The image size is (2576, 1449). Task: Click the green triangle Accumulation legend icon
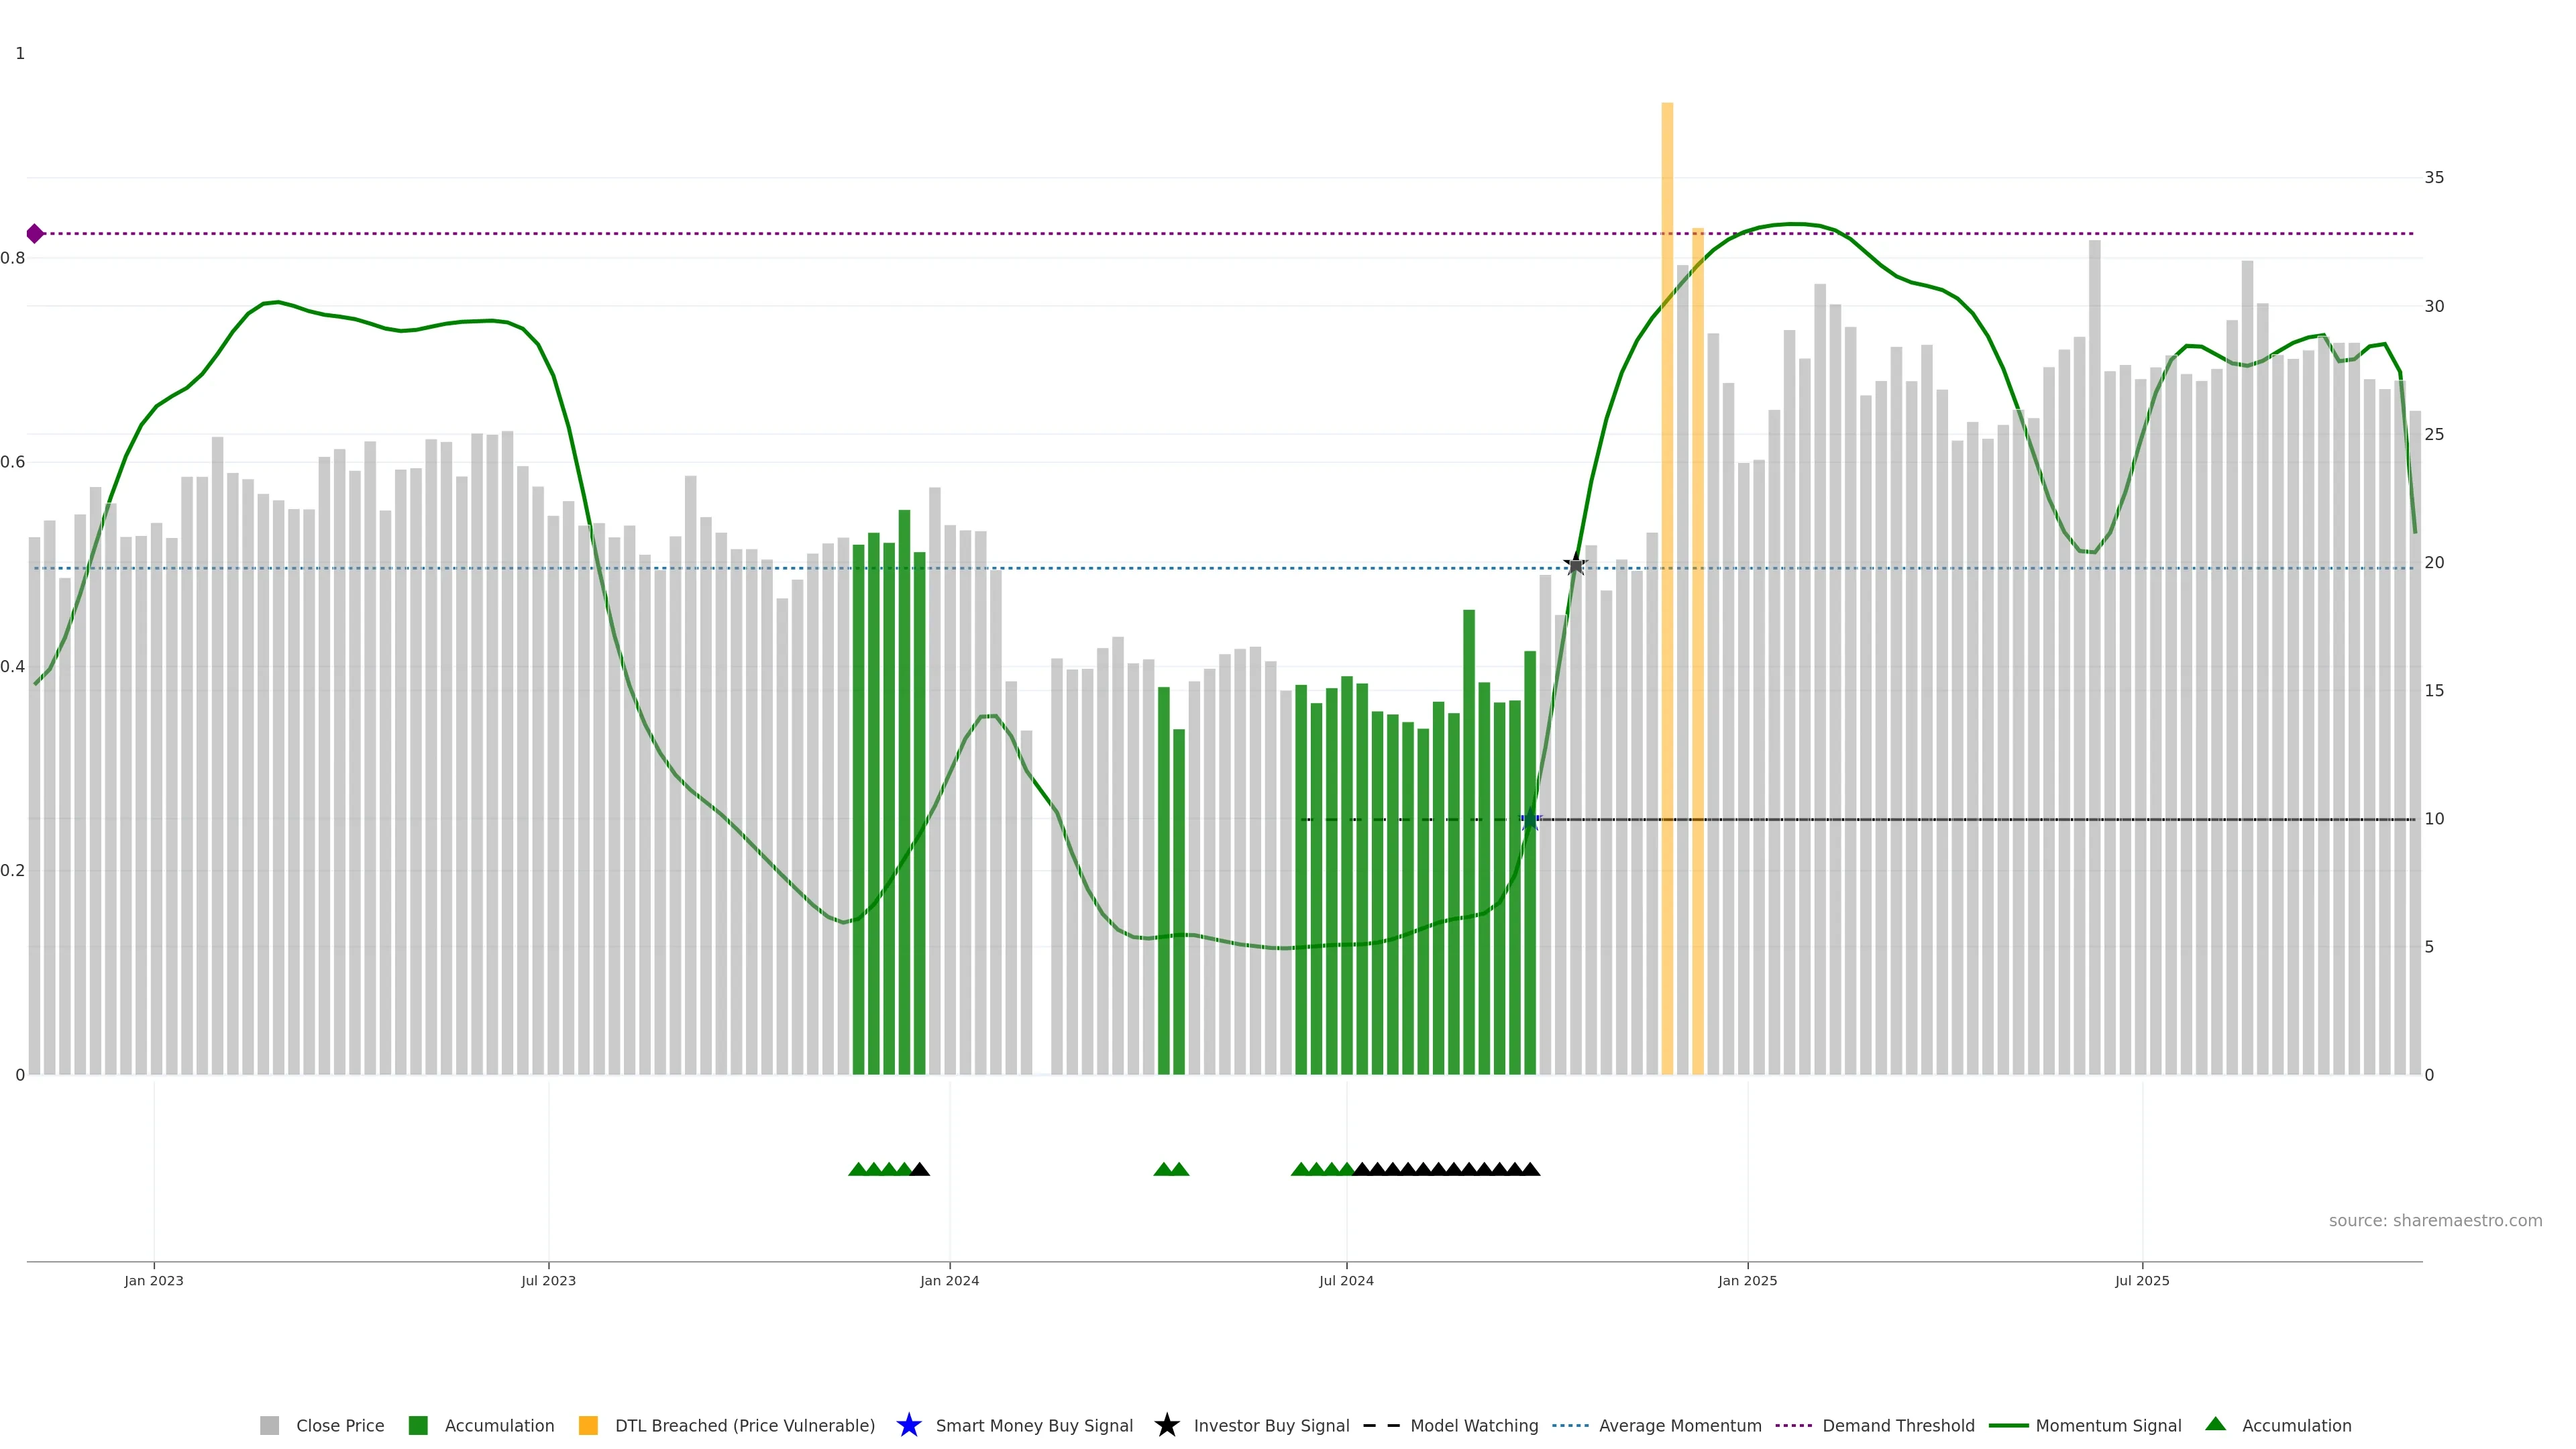(x=2215, y=1424)
